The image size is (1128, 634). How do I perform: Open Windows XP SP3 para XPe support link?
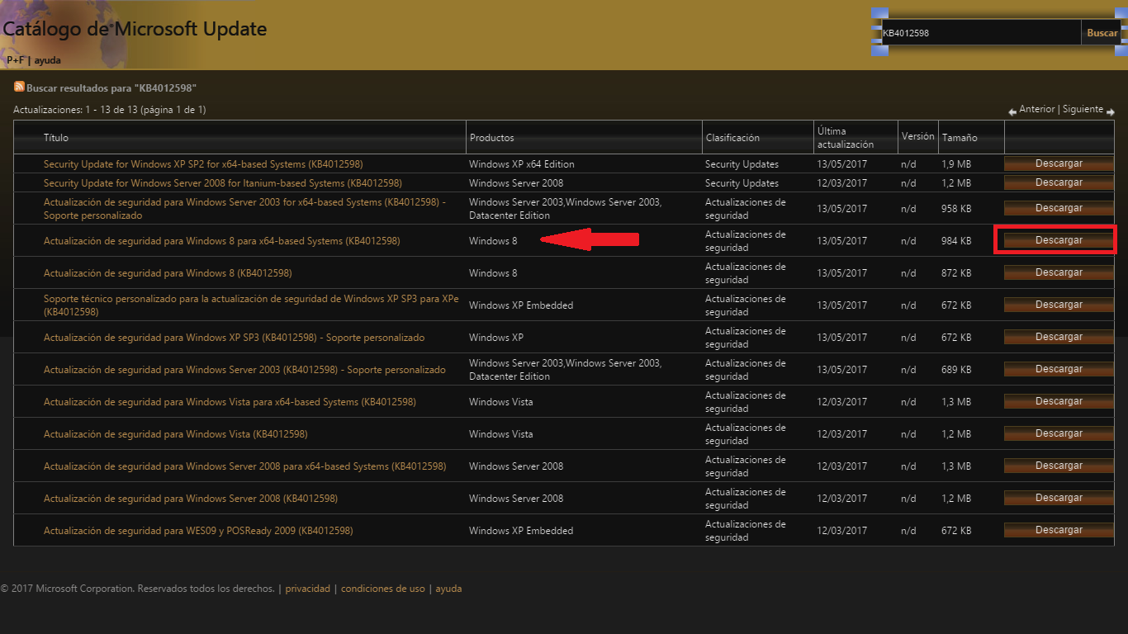coord(251,305)
